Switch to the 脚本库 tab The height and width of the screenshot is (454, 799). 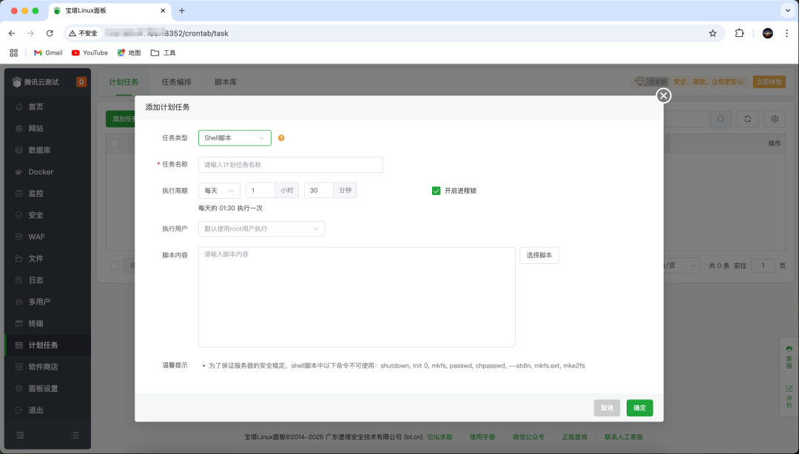226,82
